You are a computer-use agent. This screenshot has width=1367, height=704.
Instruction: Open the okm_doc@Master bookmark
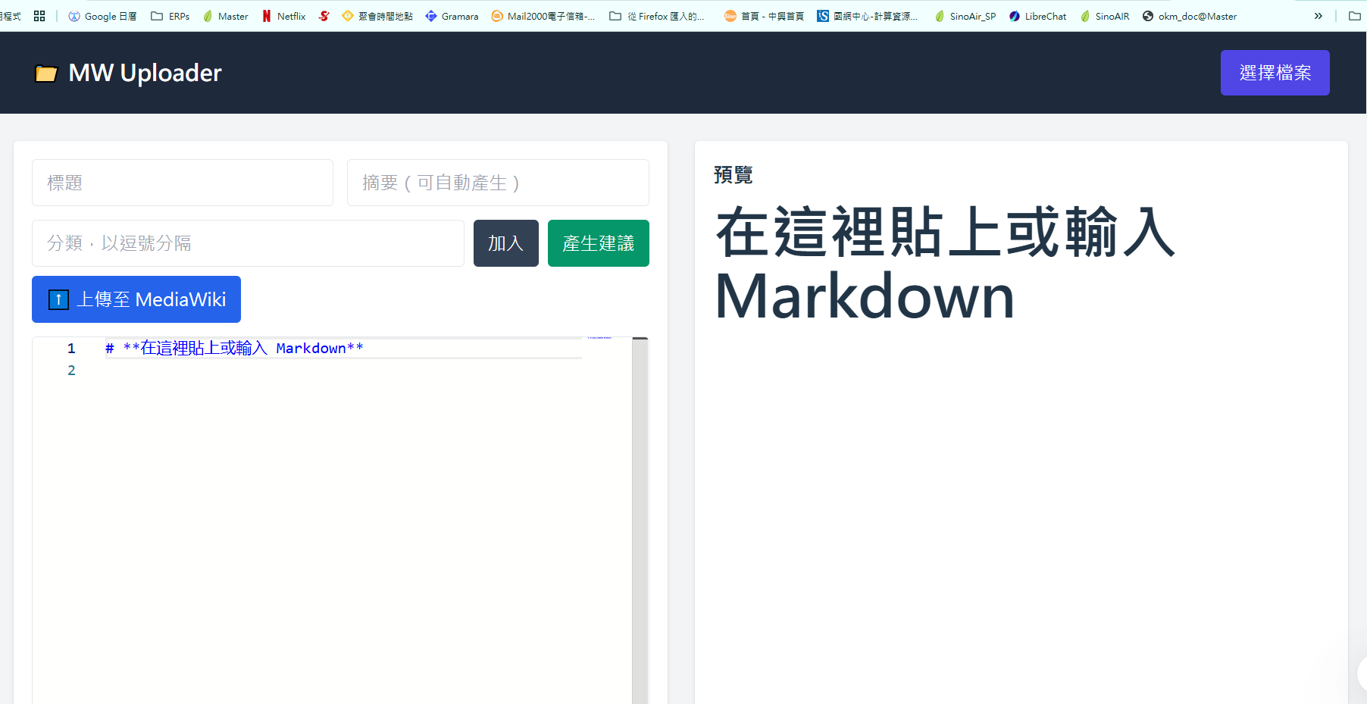pos(1189,16)
